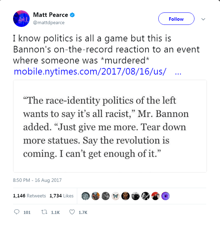Click the red avatar among the likers

156,196
